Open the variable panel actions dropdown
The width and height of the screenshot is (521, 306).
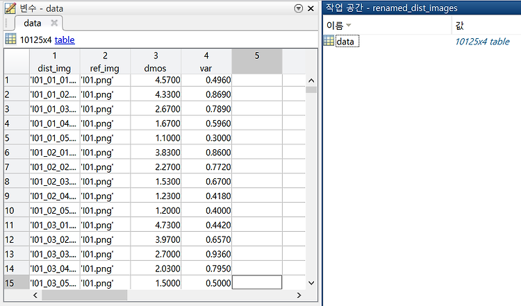point(299,8)
